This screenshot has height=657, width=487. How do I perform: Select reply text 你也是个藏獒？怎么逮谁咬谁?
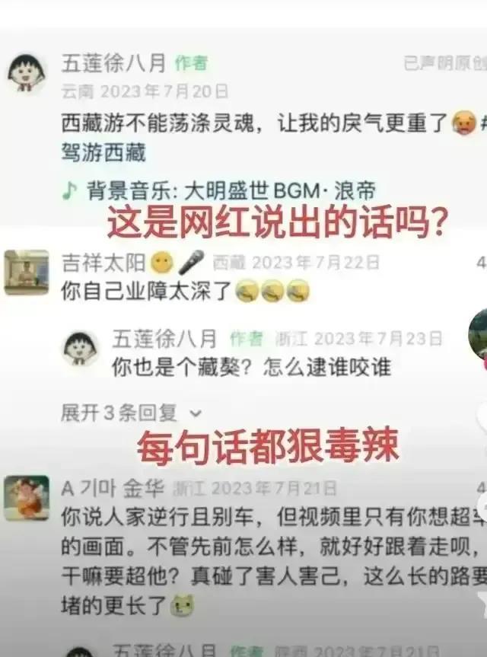tap(251, 368)
